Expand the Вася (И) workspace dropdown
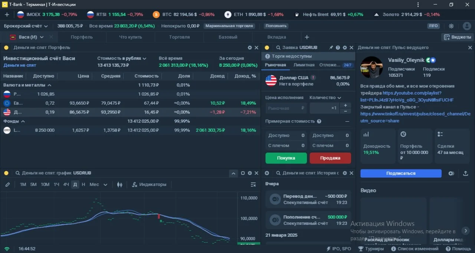 pos(42,37)
